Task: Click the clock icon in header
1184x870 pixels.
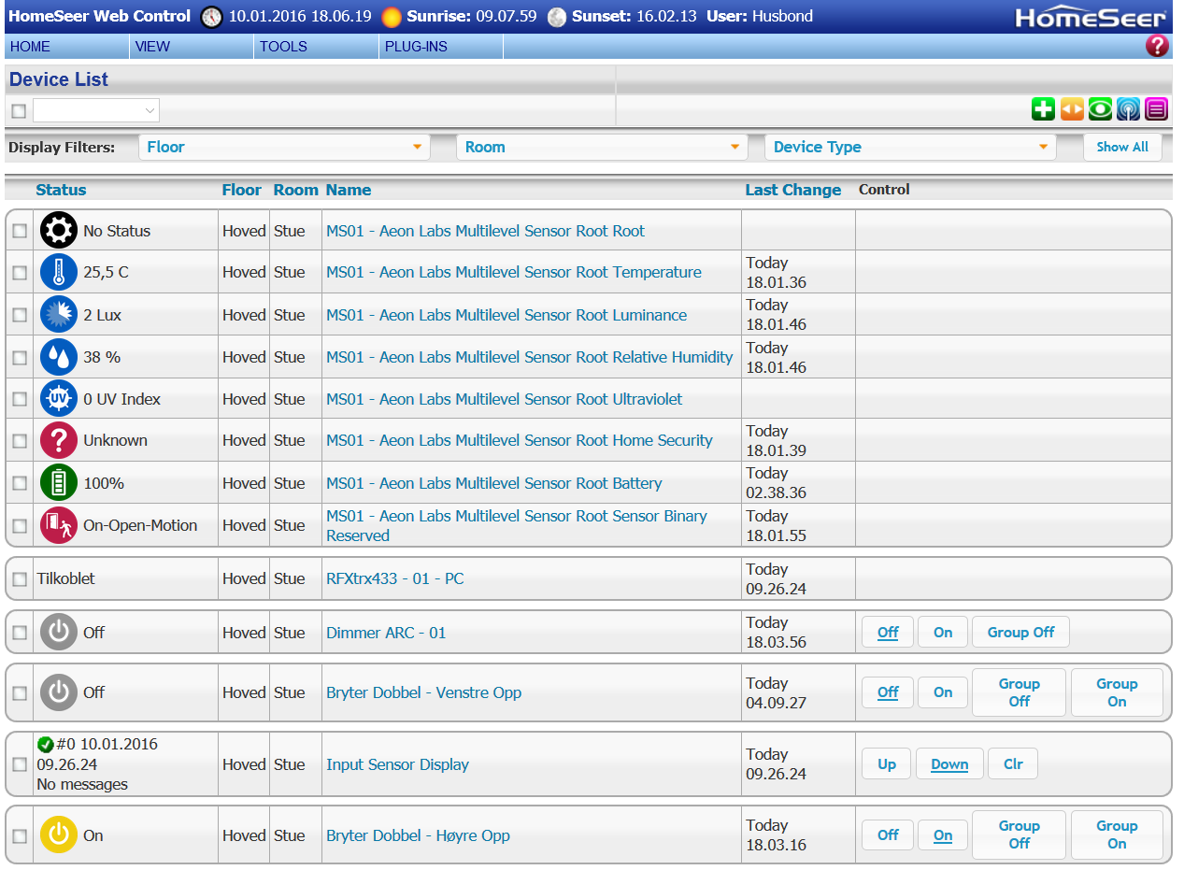Action: (x=212, y=17)
